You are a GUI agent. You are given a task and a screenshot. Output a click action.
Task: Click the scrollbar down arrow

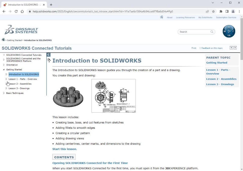[241, 169]
